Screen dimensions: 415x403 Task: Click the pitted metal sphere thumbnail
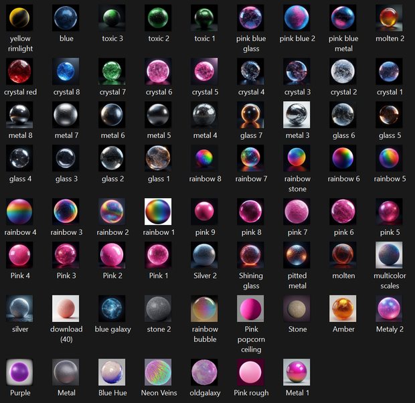pos(297,255)
